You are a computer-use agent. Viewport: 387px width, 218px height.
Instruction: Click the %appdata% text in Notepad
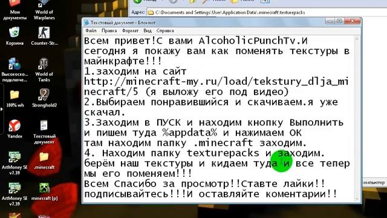(190, 133)
